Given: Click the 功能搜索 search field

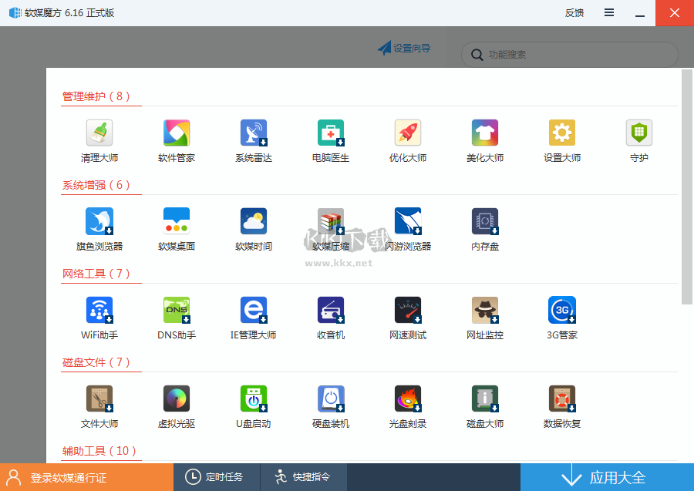Looking at the screenshot, I should tap(571, 55).
